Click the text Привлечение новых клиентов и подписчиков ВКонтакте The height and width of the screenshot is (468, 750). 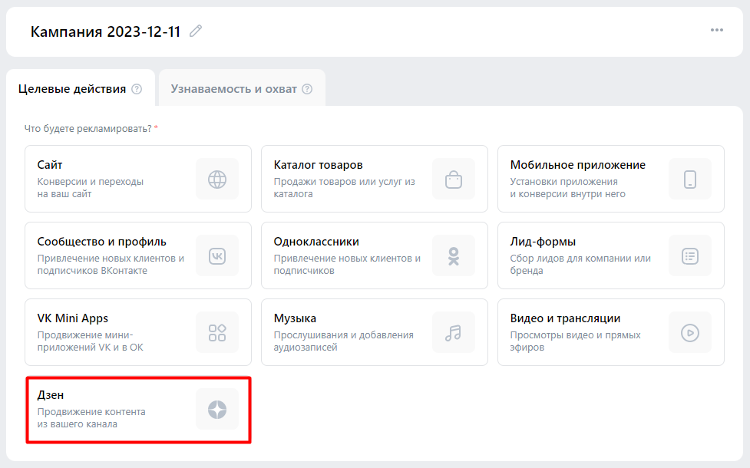pyautogui.click(x=111, y=265)
